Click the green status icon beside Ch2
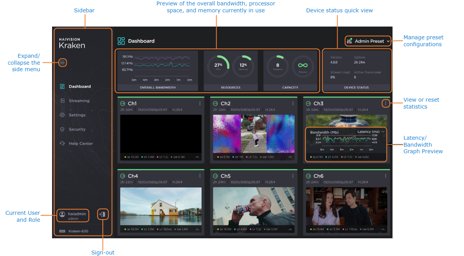Screen dimensions: 464x256 [x=215, y=103]
